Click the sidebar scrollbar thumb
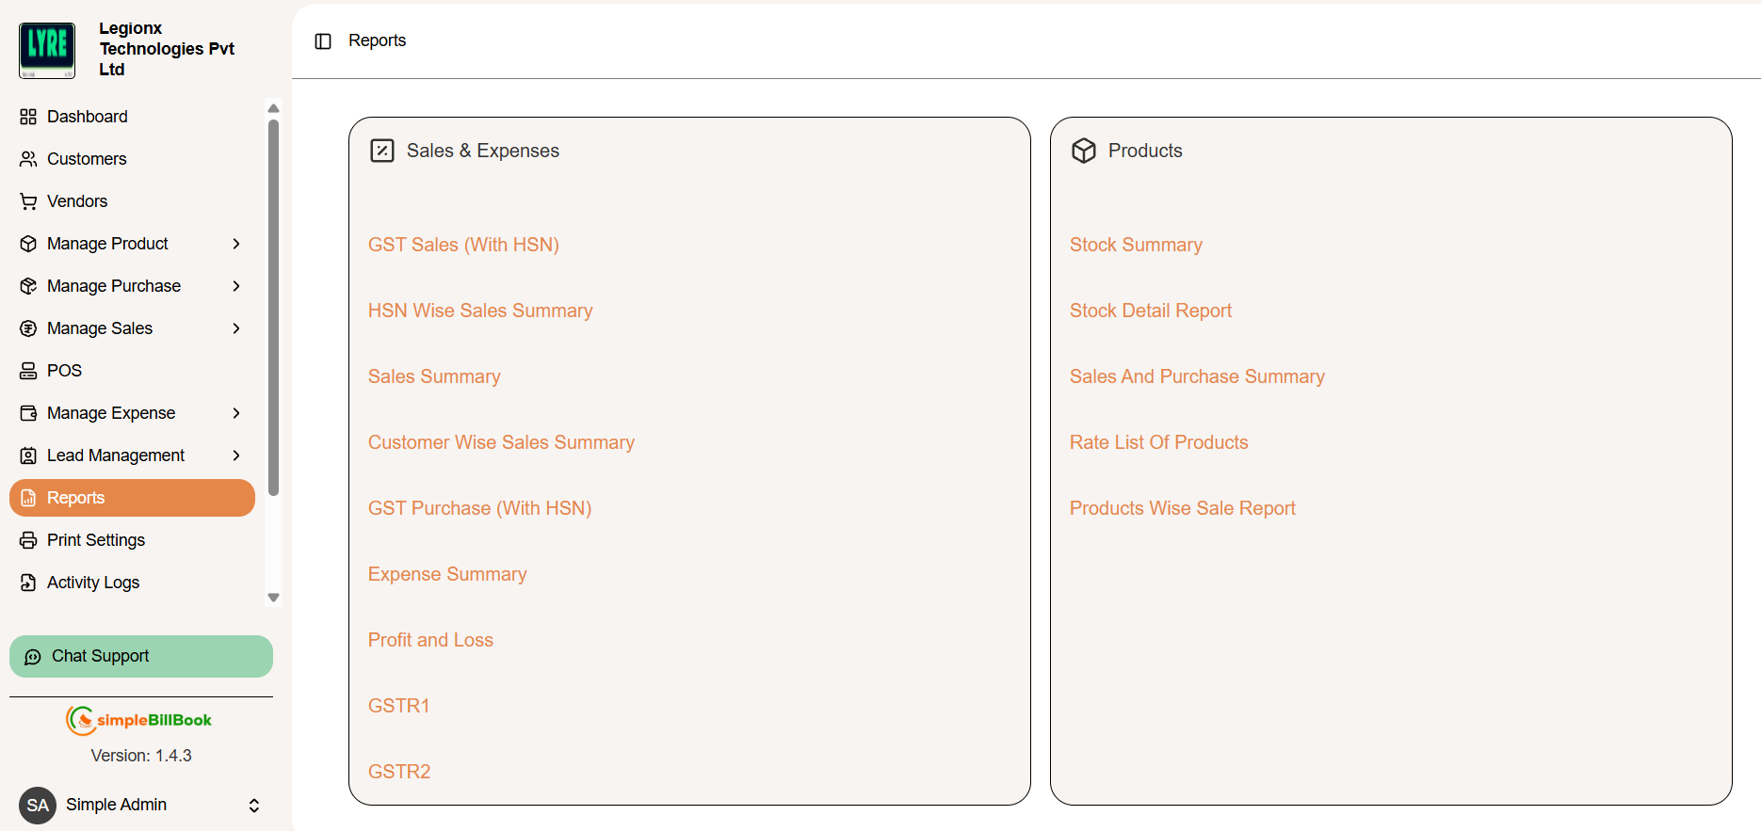Viewport: 1761px width, 831px height. 273,307
